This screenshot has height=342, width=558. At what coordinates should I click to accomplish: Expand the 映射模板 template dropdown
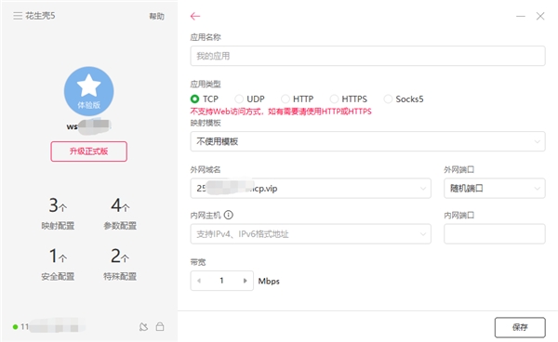[367, 141]
